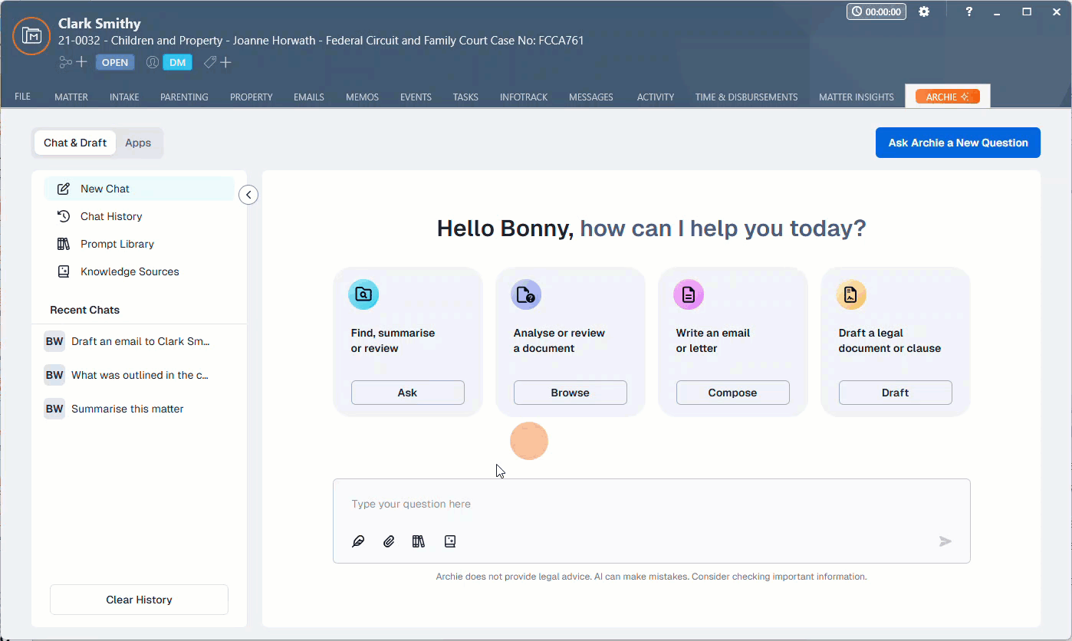This screenshot has height=641, width=1072.
Task: Click the DM user badge
Action: (177, 62)
